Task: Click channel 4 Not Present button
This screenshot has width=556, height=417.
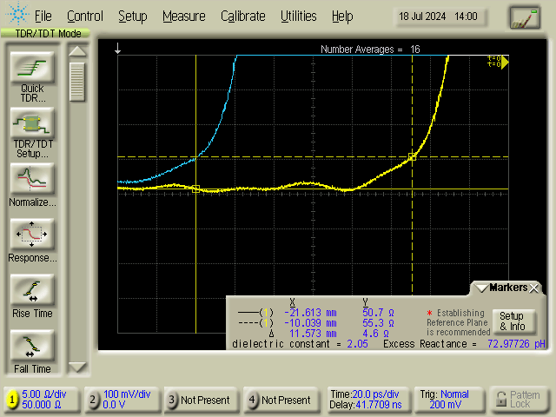Action: tap(281, 400)
